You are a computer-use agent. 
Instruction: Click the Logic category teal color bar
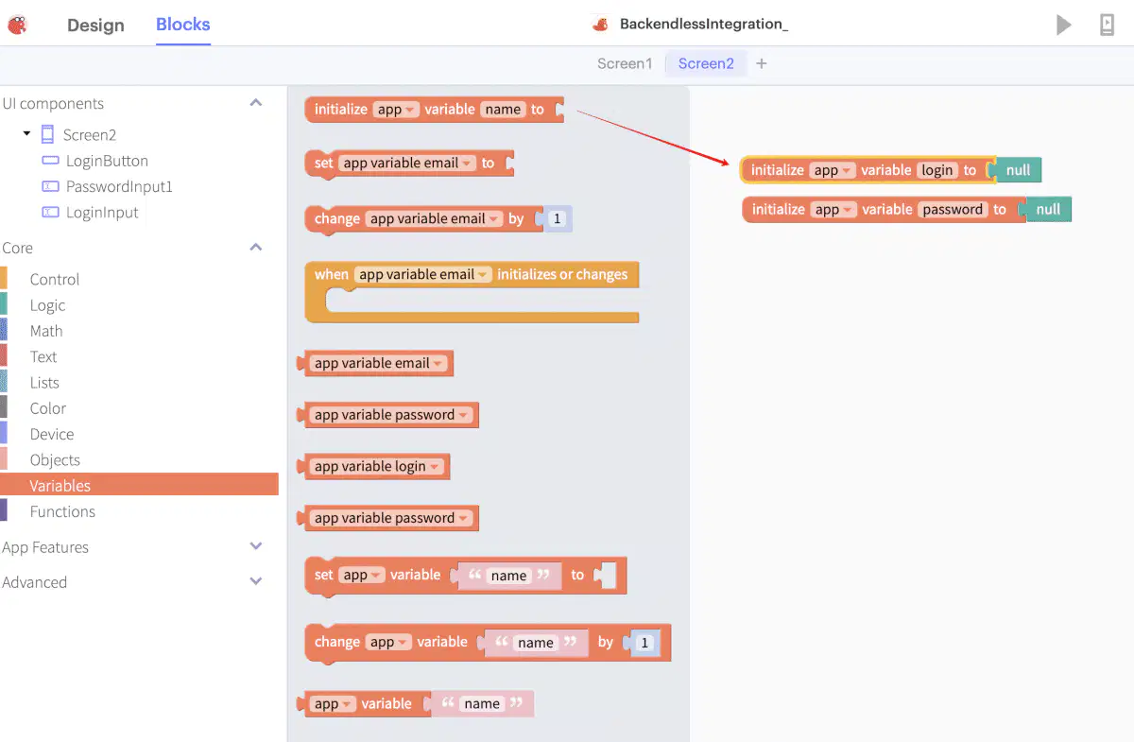click(x=4, y=303)
